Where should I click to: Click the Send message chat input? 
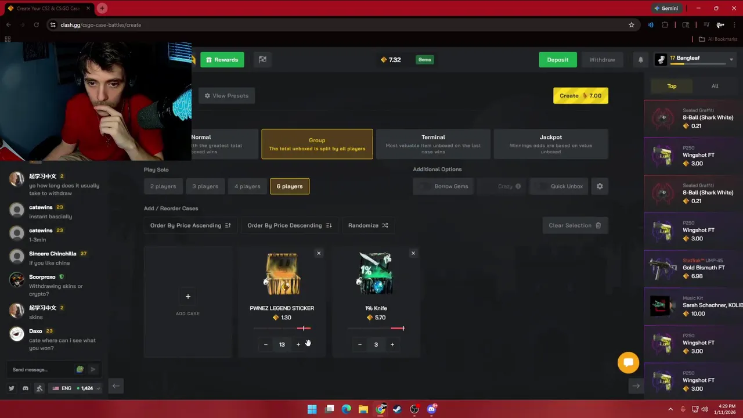(x=41, y=369)
